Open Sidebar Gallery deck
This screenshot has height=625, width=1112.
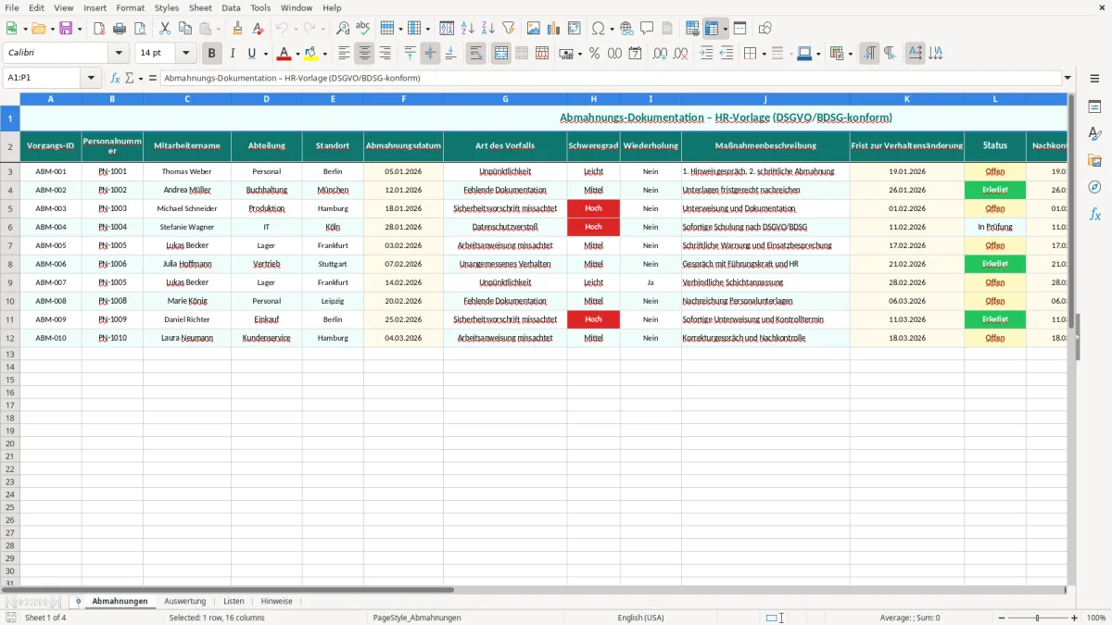(1094, 161)
